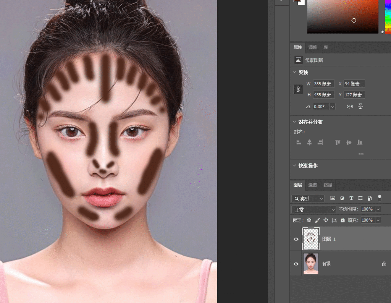Collapse the 对齐并分布 section
391x303 pixels.
(294, 122)
